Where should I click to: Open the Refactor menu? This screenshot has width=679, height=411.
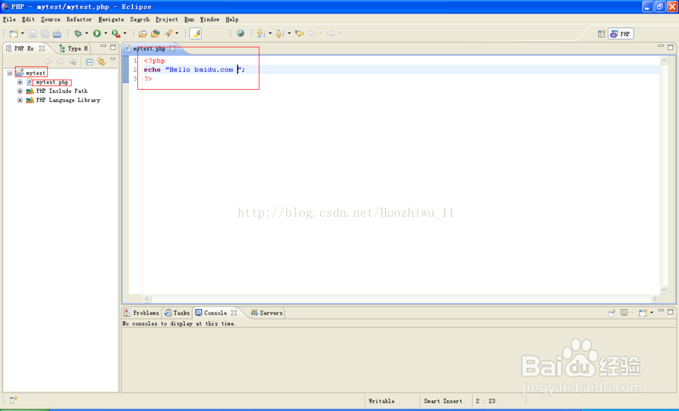click(x=79, y=20)
